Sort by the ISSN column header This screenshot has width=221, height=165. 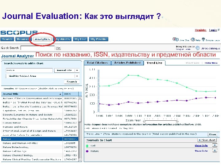point(71,94)
